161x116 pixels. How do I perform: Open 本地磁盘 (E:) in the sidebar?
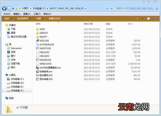15,87
